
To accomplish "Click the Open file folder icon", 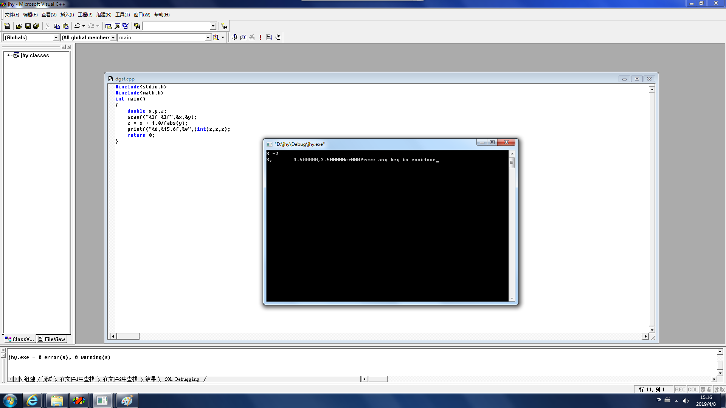I will coord(19,26).
